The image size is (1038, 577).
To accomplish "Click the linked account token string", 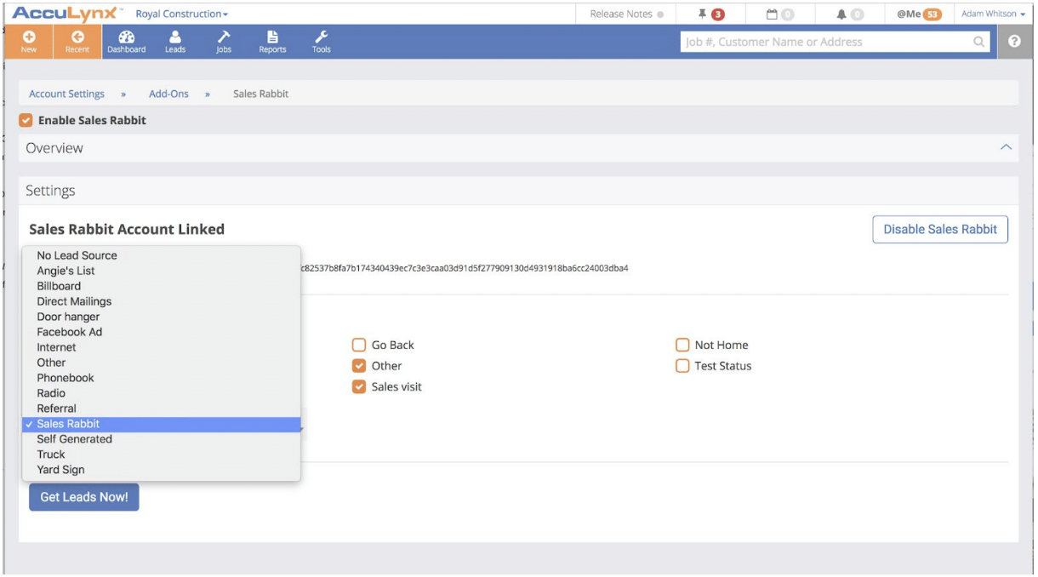I will [x=465, y=268].
